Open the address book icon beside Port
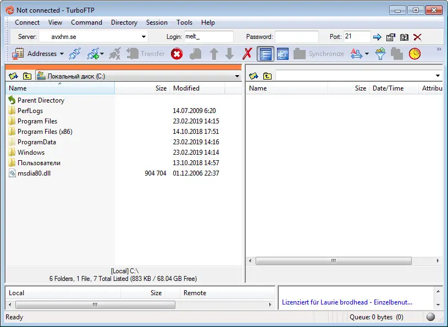The height and width of the screenshot is (327, 448). [404, 37]
